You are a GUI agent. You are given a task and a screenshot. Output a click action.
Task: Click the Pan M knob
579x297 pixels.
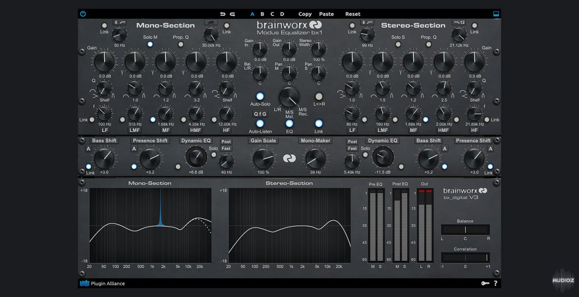pyautogui.click(x=289, y=73)
